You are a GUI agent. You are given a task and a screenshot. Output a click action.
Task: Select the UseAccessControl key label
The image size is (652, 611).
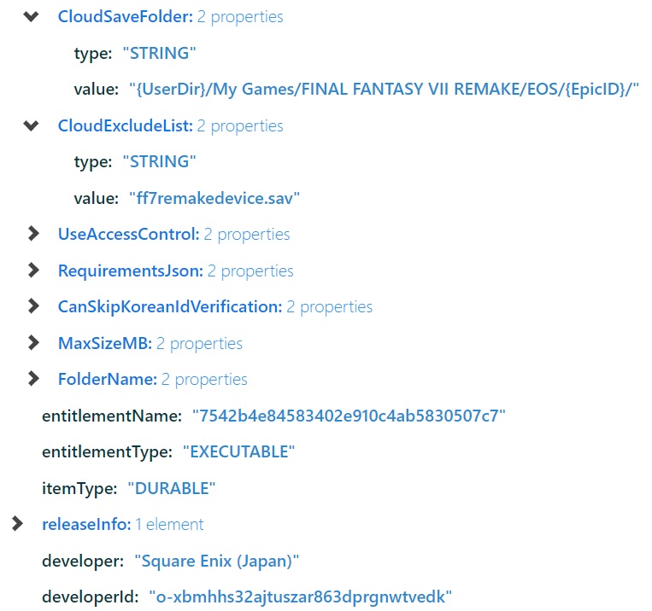pyautogui.click(x=128, y=234)
